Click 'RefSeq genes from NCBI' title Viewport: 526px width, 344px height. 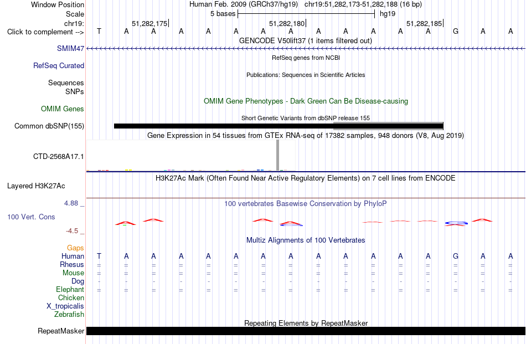point(306,58)
